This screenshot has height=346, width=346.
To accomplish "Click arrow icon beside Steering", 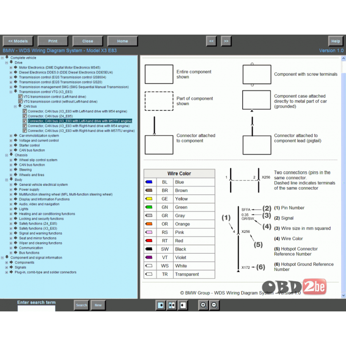I will 16,169.
